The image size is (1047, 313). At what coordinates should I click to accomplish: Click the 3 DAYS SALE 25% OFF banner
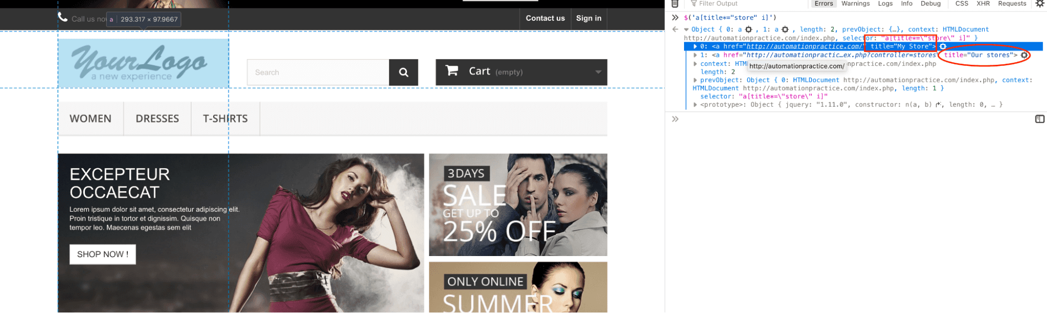pos(518,205)
